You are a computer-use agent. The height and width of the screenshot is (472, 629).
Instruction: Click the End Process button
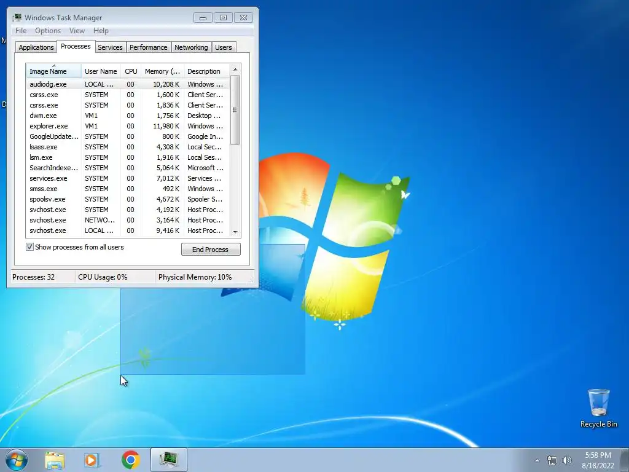point(211,250)
